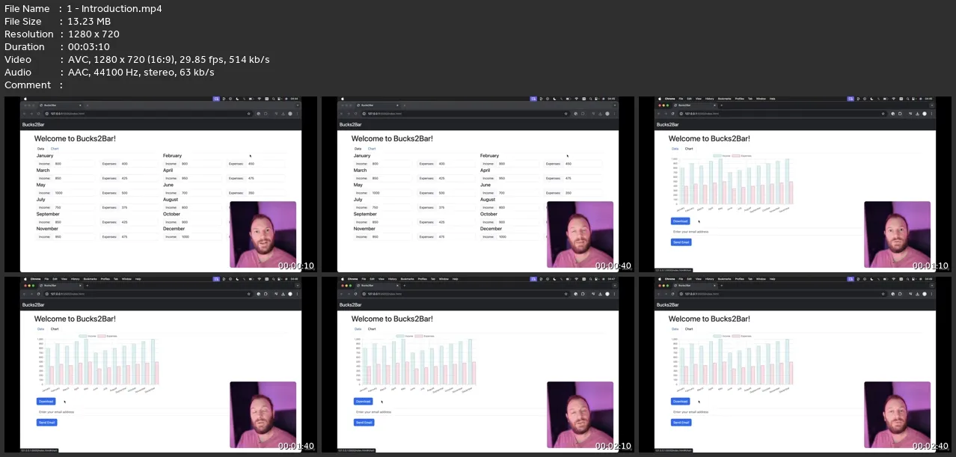Screen dimensions: 956x457
Task: Toggle the Income legend swatch in the 00:01:10 thumbnail
Action: click(x=717, y=156)
